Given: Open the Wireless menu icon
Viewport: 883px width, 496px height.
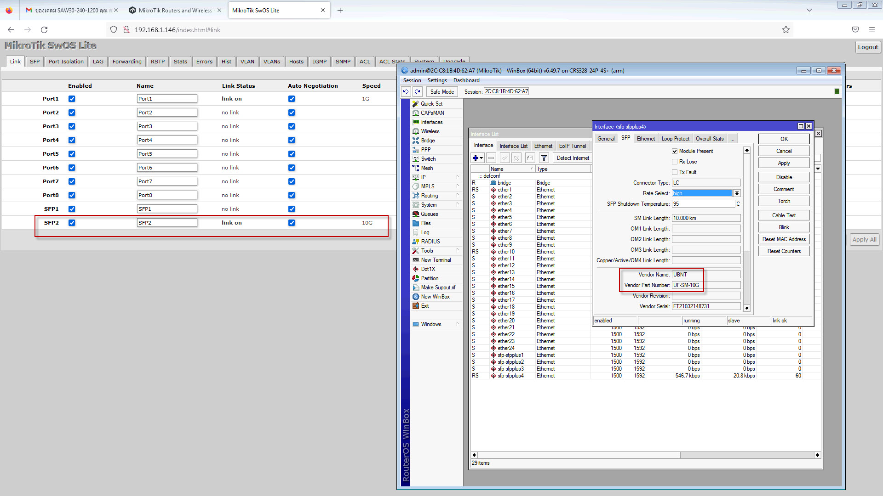Looking at the screenshot, I should [415, 131].
